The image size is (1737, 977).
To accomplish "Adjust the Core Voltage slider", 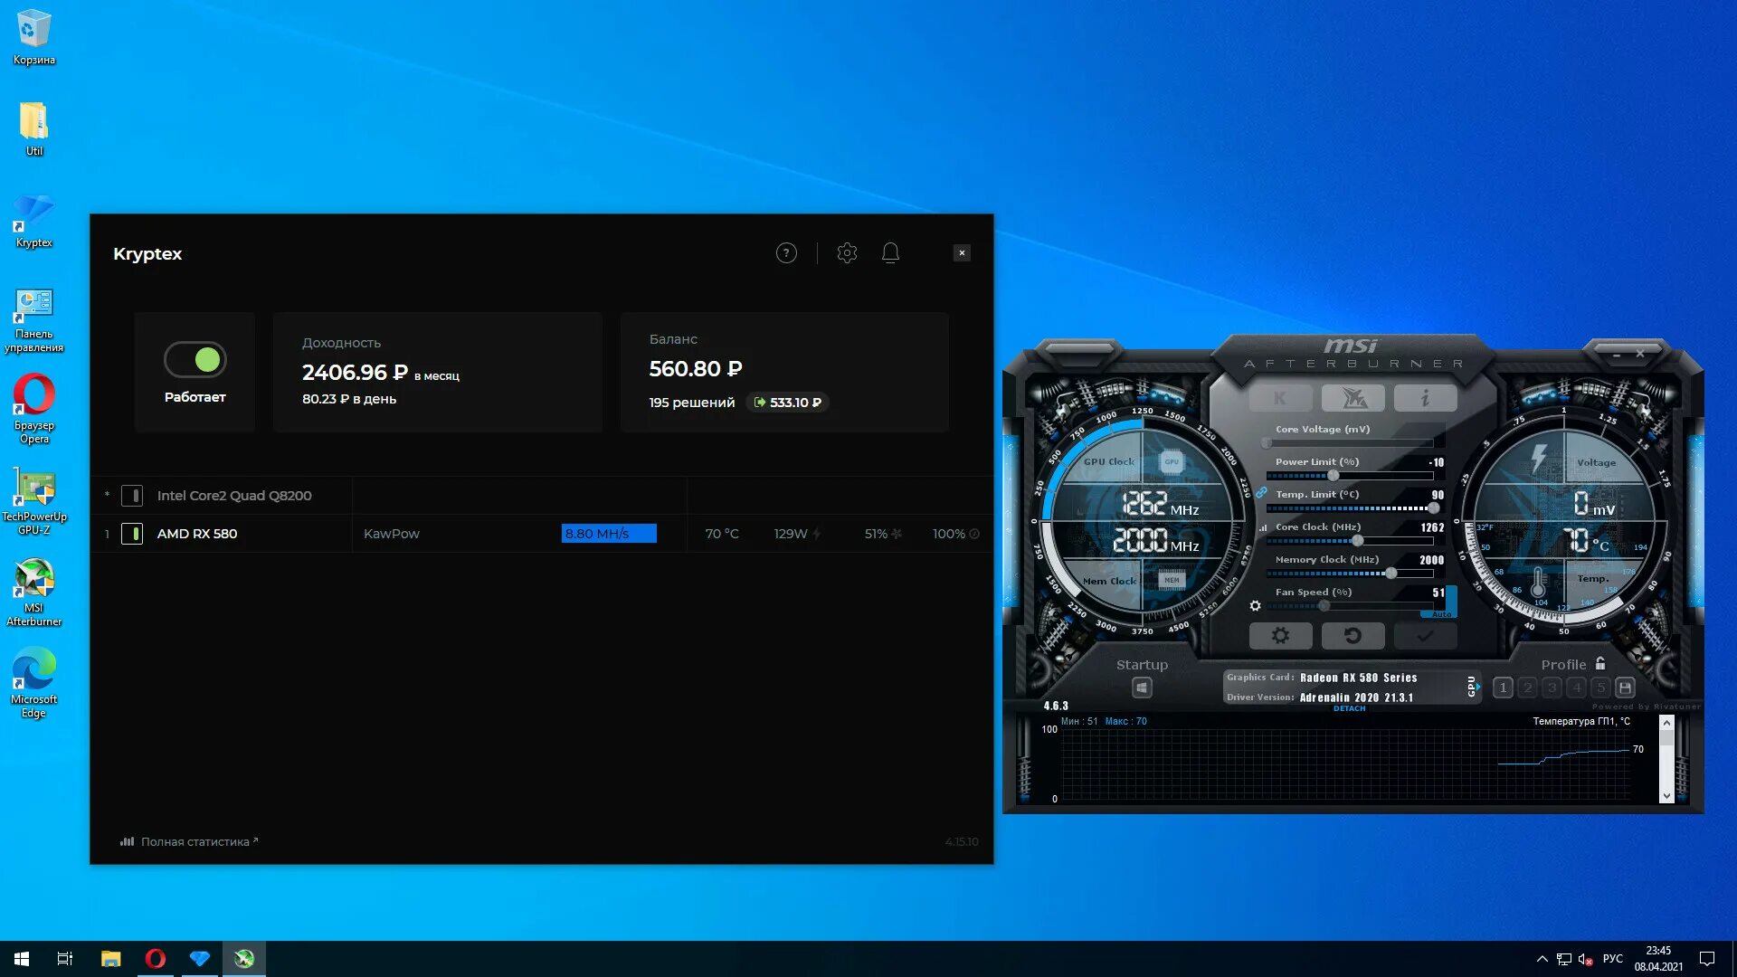I will point(1349,443).
